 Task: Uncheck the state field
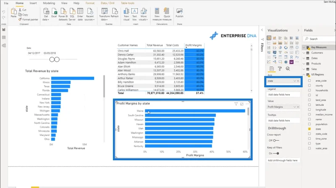tap(310, 129)
